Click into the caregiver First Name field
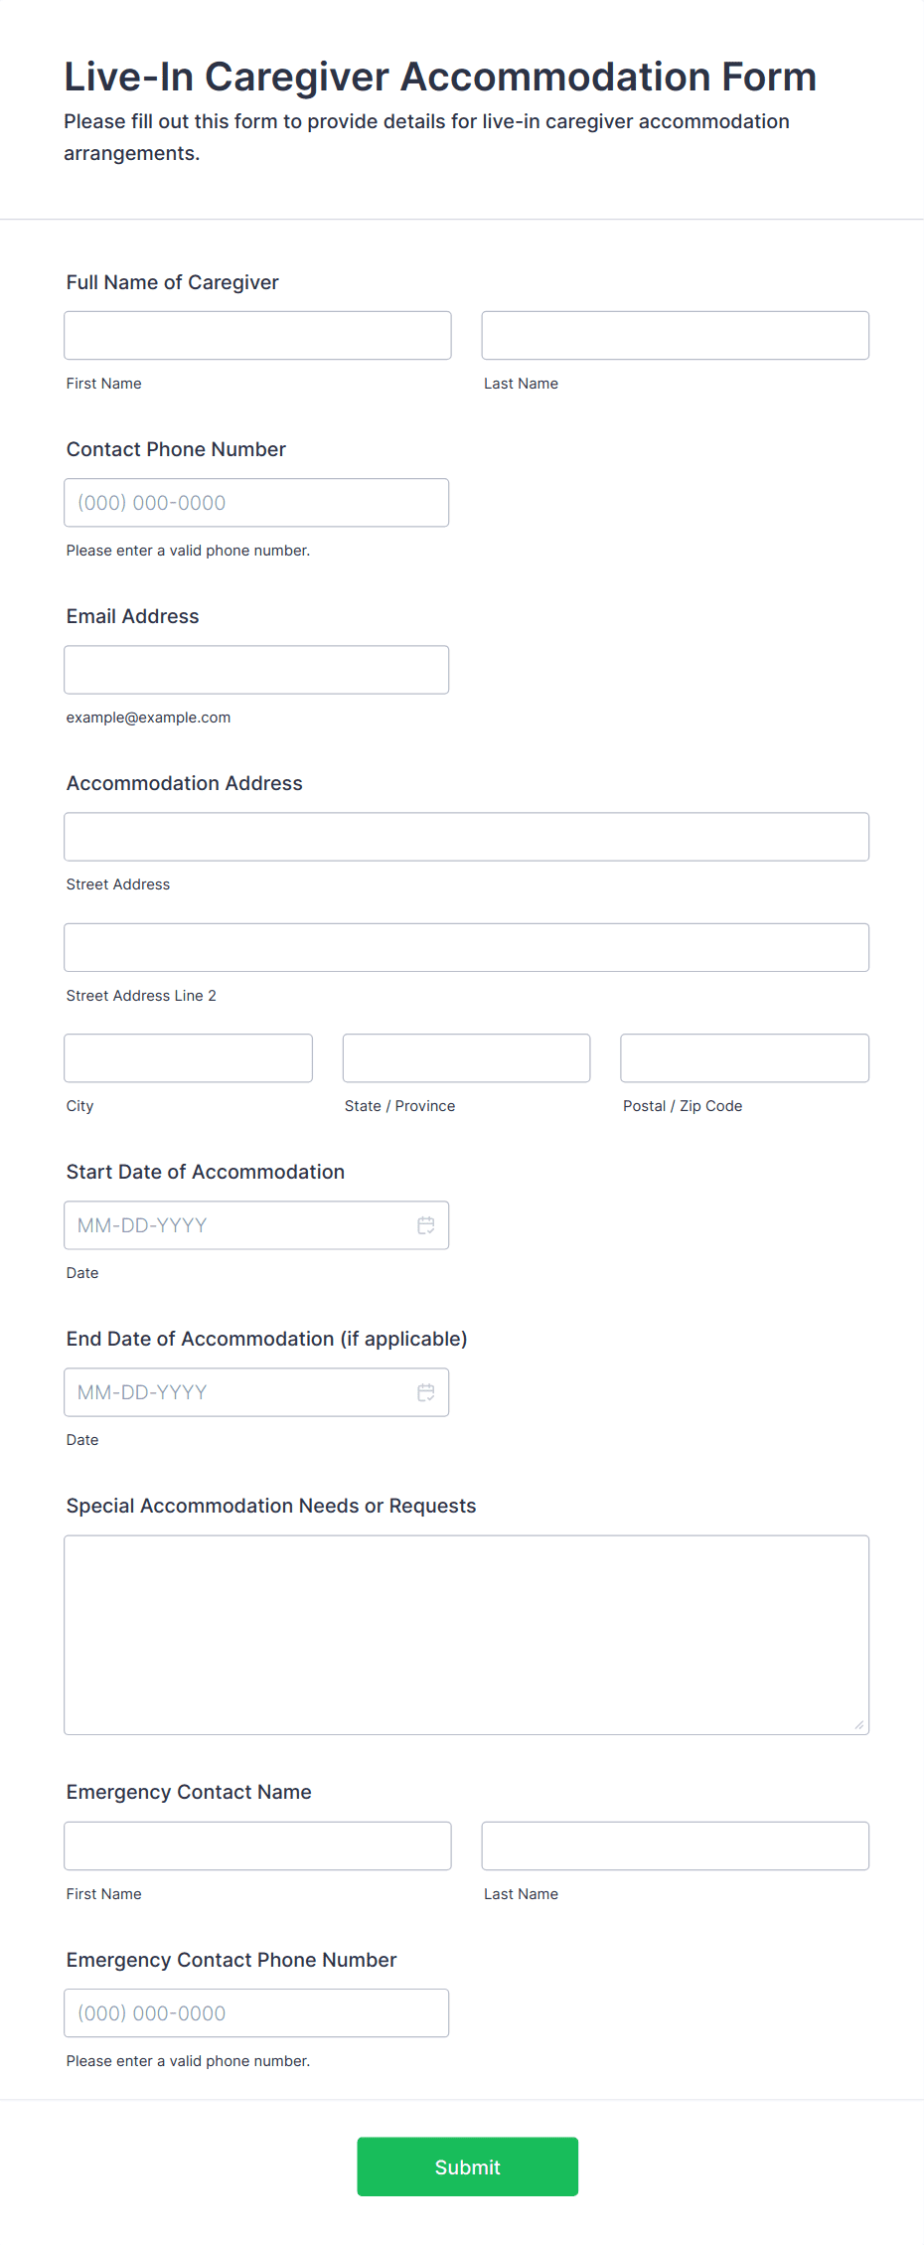The width and height of the screenshot is (924, 2245). (x=257, y=335)
